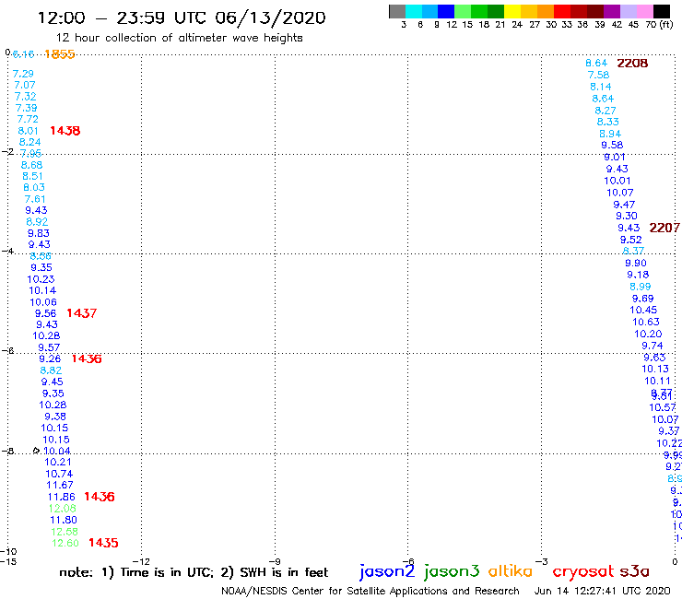
Task: Click the gray 3 ft legend swatch
Action: 397,11
